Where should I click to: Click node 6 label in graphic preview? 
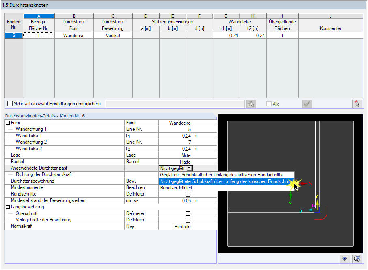tap(313, 206)
